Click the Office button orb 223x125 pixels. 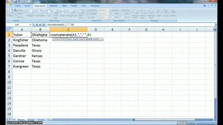(9, 3)
